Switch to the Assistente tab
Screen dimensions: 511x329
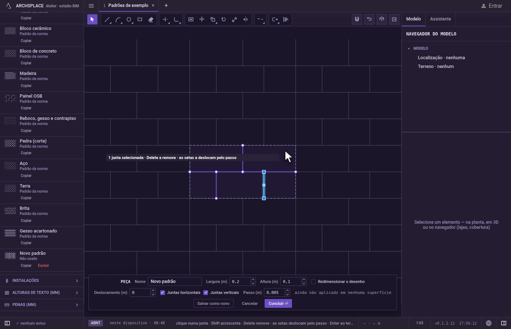pyautogui.click(x=440, y=19)
